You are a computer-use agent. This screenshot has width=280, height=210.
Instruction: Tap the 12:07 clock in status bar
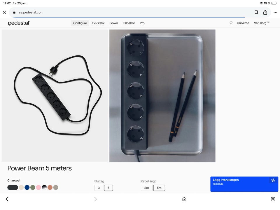click(x=7, y=3)
